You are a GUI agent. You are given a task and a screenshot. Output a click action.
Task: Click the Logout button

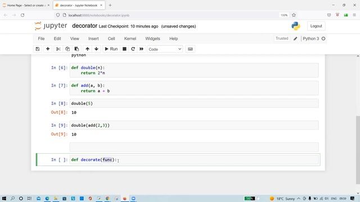click(x=316, y=26)
